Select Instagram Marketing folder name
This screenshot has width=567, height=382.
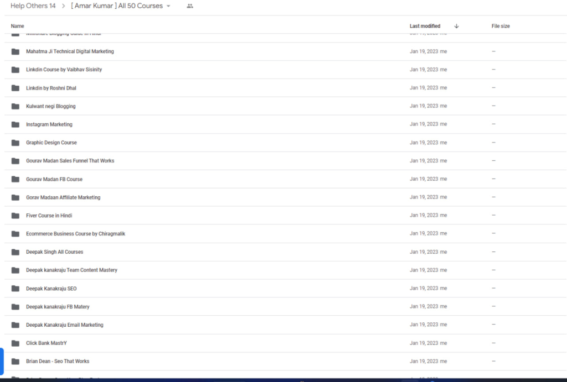(x=49, y=124)
